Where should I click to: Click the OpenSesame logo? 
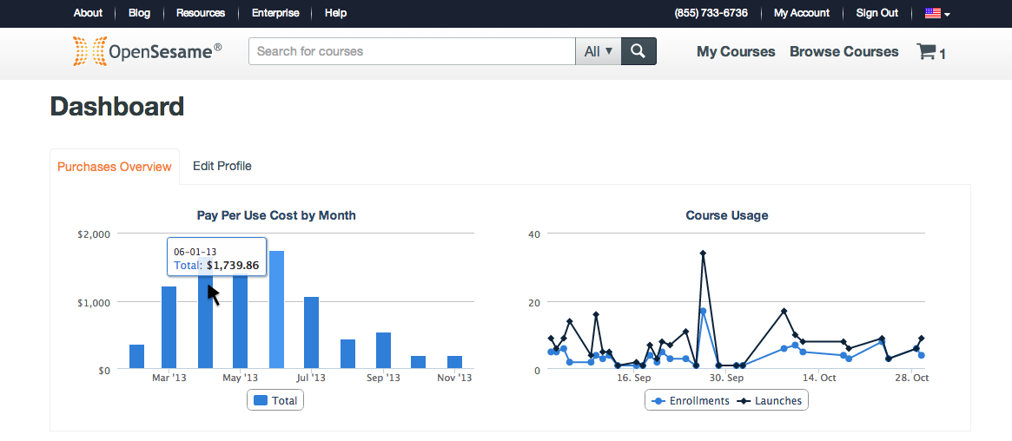coord(147,52)
